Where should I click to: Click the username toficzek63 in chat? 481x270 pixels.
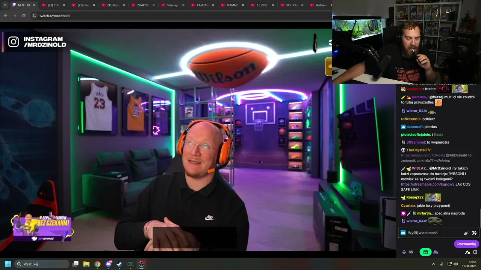pyautogui.click(x=410, y=119)
